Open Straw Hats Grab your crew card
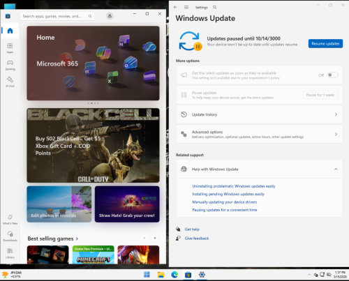 coord(127,204)
